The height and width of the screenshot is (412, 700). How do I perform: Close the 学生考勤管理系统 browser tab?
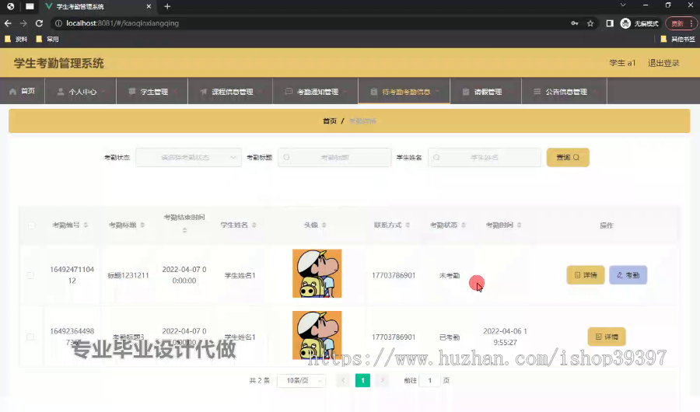[x=149, y=6]
